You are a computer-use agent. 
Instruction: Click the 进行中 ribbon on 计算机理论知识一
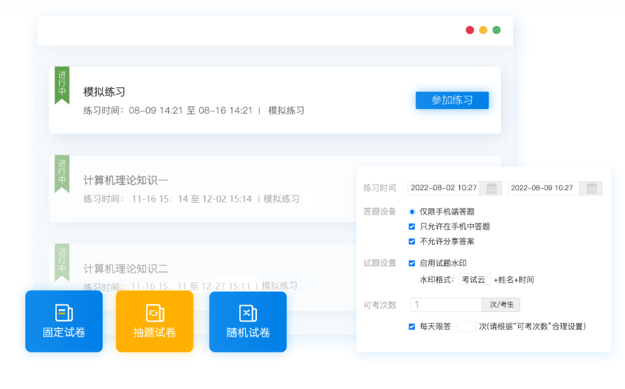(62, 172)
